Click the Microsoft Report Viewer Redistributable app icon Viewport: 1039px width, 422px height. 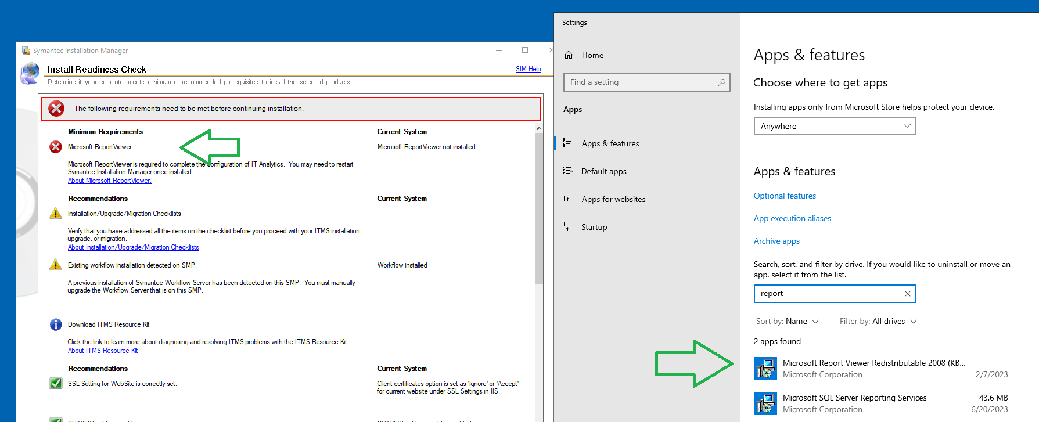pos(765,369)
